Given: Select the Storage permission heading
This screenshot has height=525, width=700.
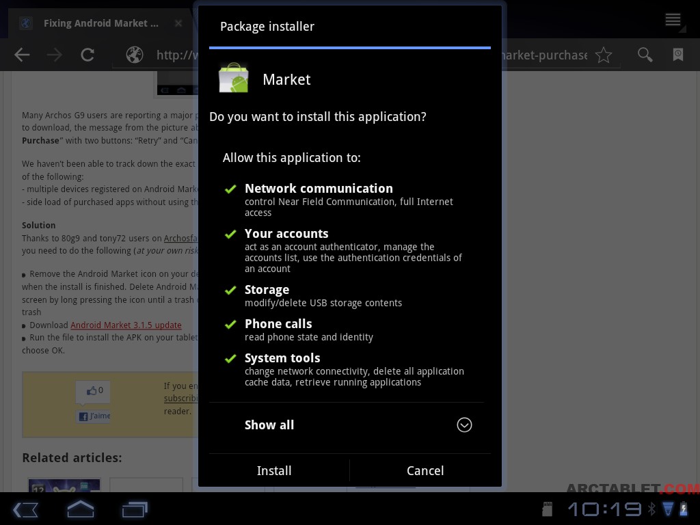Looking at the screenshot, I should coord(267,290).
